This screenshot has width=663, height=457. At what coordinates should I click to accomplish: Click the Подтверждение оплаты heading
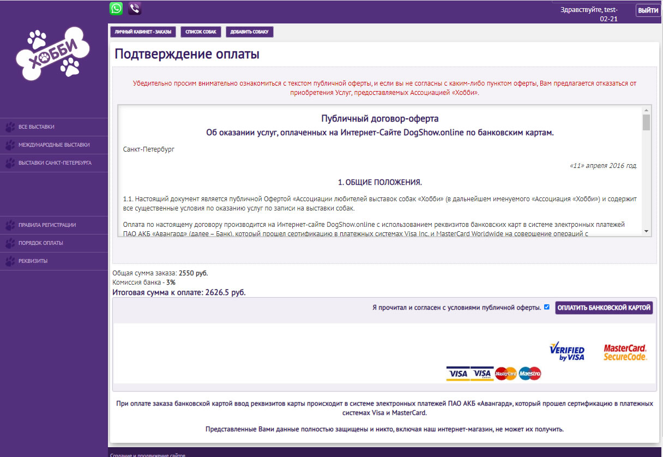[x=187, y=55]
